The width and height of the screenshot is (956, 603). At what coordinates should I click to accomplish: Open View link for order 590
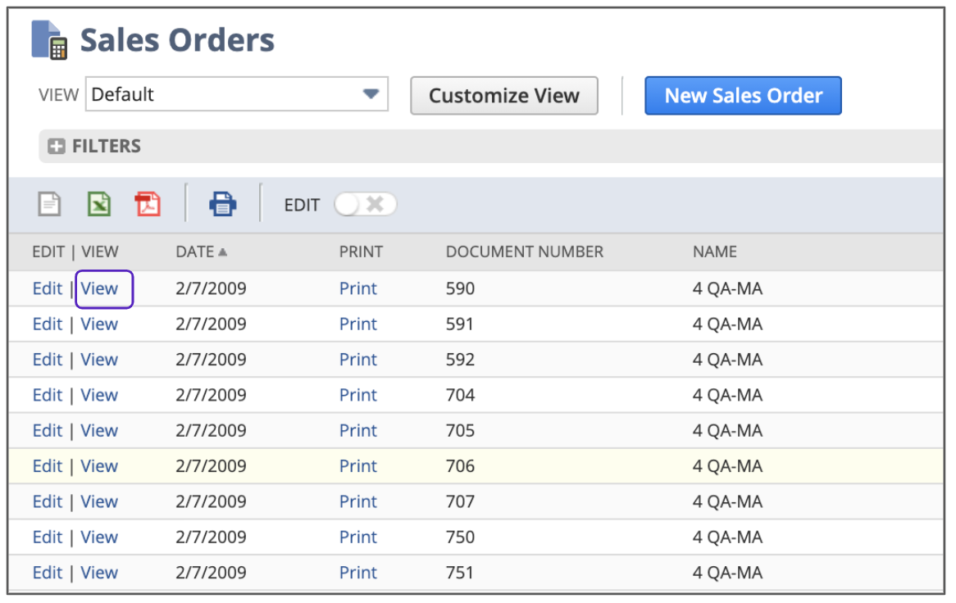click(100, 289)
